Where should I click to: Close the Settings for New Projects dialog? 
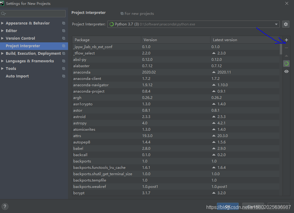point(287,3)
